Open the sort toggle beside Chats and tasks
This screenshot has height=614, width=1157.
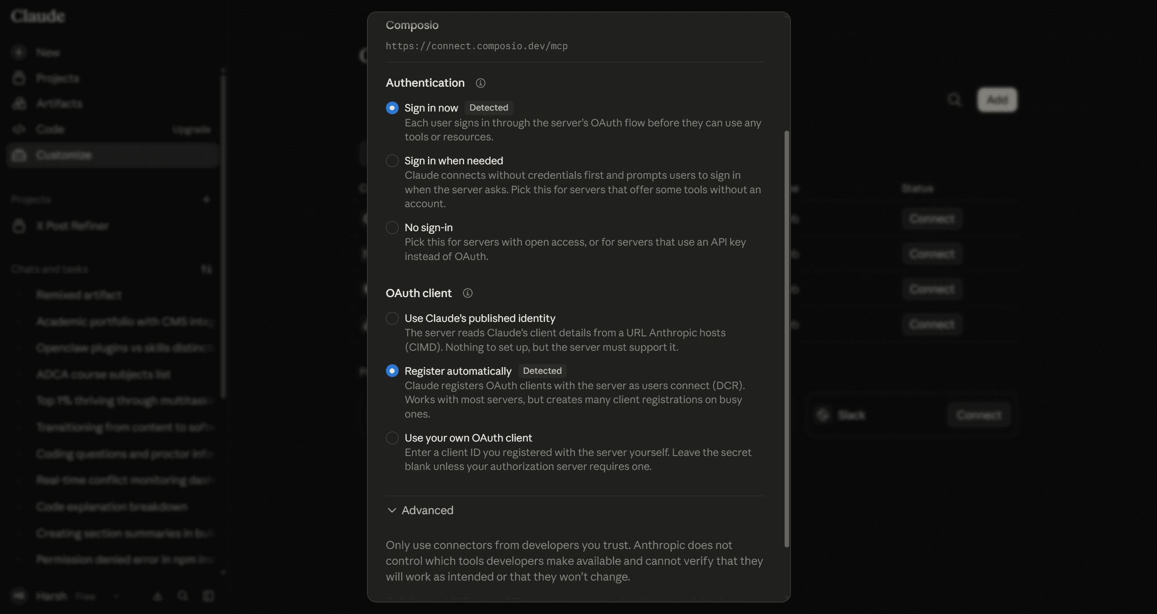pos(207,270)
